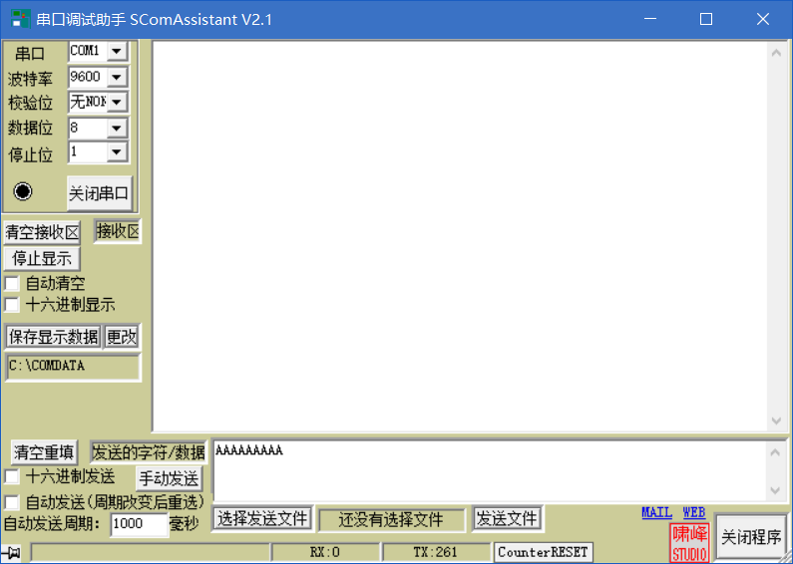Click the 清空重填 button
The height and width of the screenshot is (564, 793).
tap(44, 452)
